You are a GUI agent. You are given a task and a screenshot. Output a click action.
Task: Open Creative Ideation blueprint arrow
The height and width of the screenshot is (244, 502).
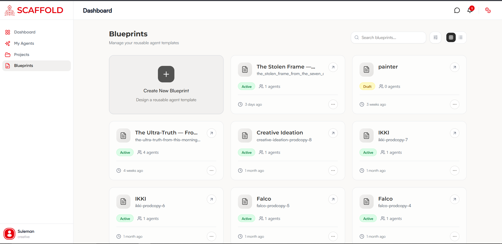tap(333, 133)
